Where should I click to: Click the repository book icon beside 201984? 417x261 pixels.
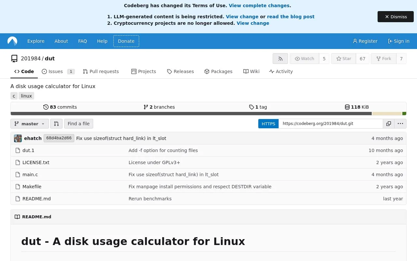tap(14, 59)
